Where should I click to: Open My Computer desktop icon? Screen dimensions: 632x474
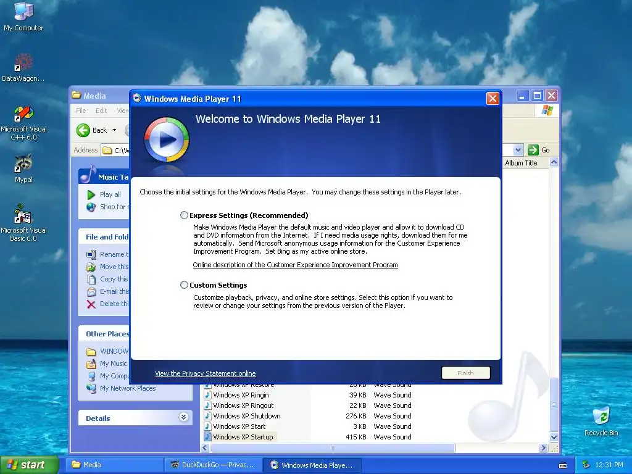23,16
